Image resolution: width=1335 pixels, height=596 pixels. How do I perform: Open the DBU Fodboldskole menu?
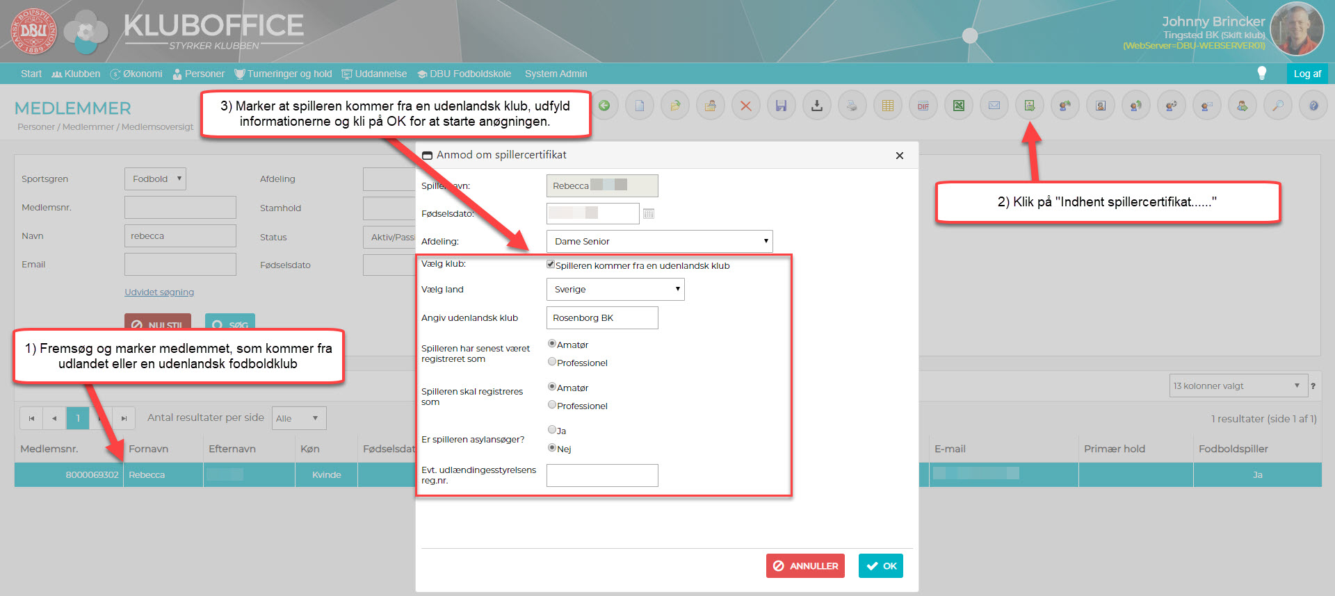[x=464, y=74]
